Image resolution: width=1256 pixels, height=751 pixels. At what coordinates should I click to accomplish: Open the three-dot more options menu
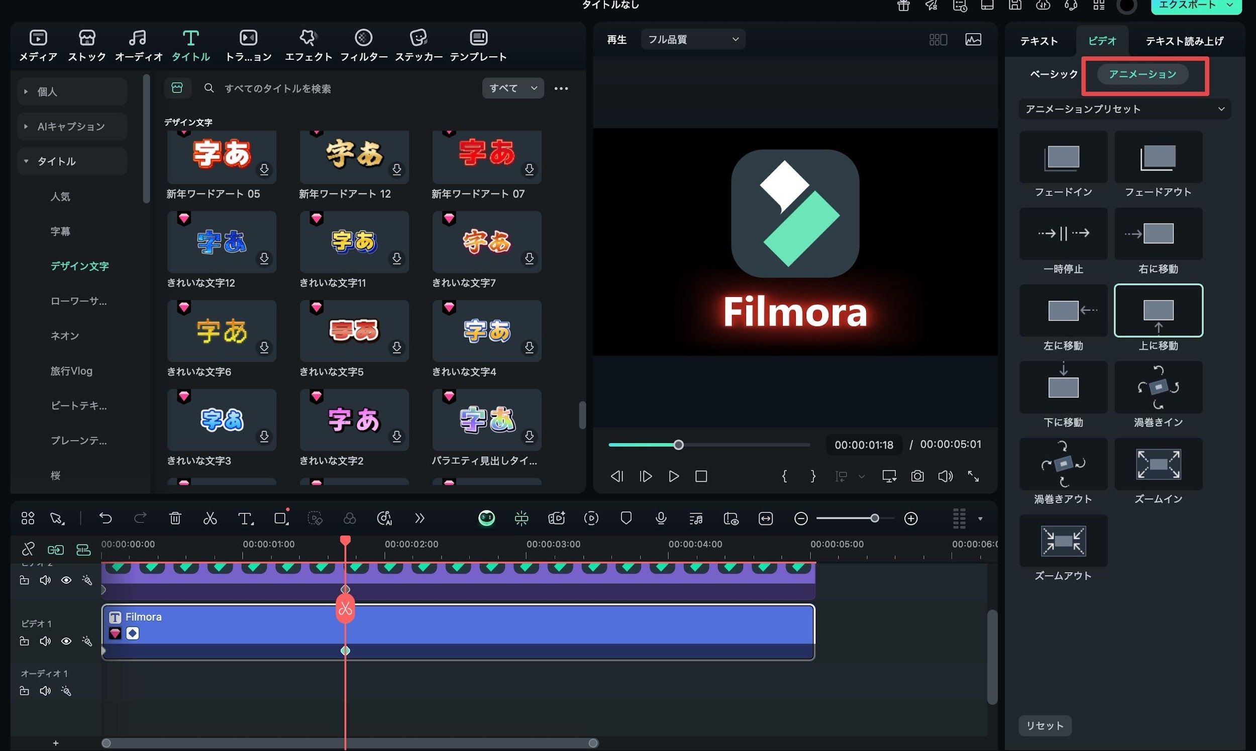[561, 88]
